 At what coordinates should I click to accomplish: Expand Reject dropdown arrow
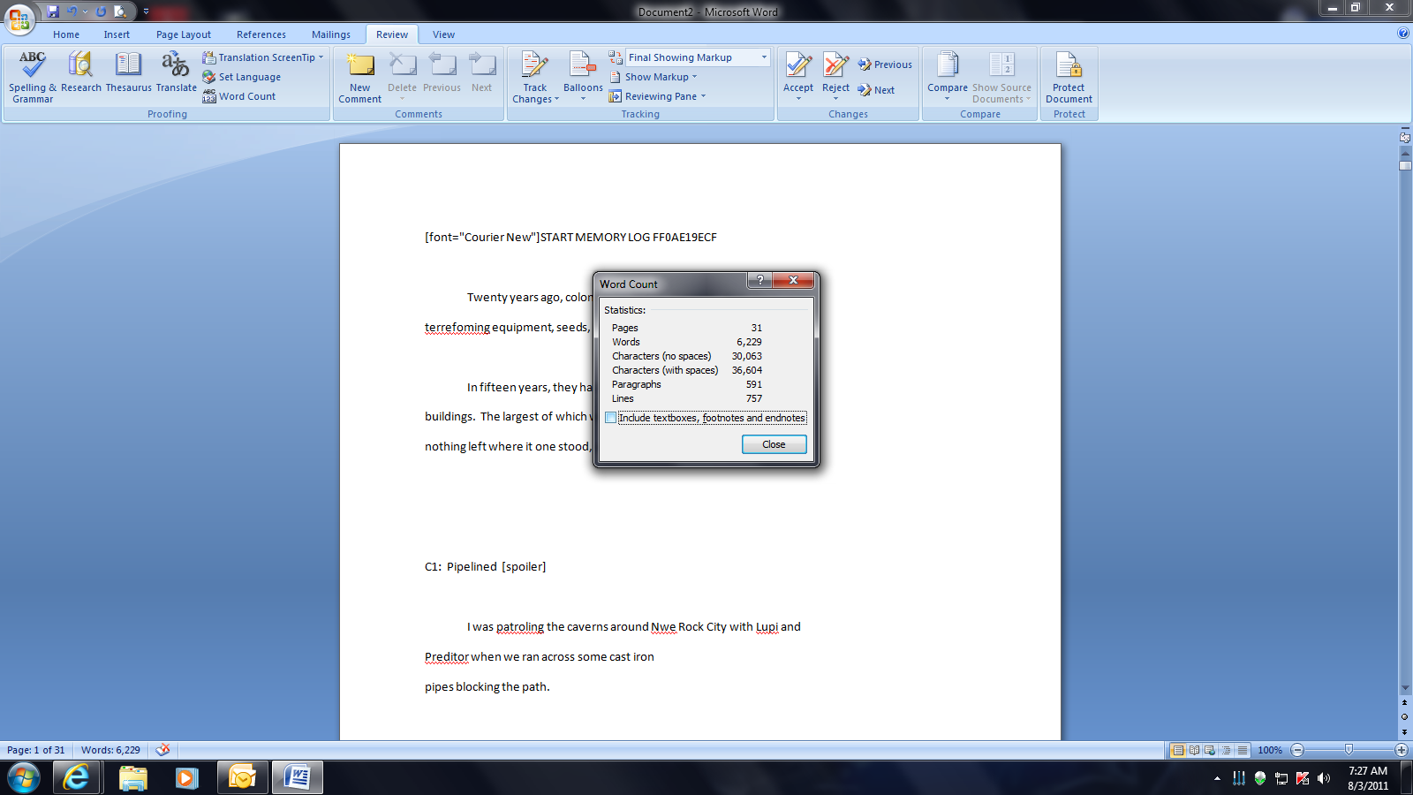pos(835,98)
